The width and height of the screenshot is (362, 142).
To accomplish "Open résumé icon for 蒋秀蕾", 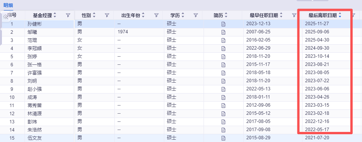I will (x=223, y=106).
